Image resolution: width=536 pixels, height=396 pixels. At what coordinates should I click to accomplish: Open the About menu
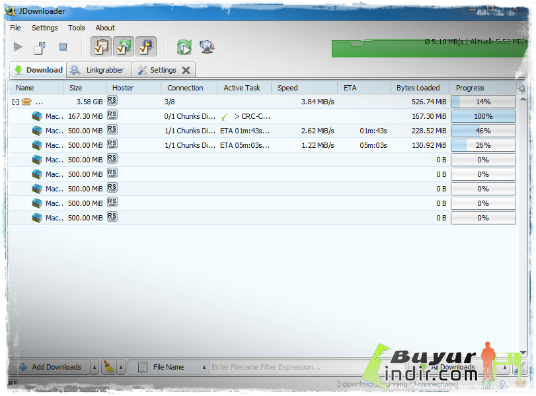click(x=105, y=28)
